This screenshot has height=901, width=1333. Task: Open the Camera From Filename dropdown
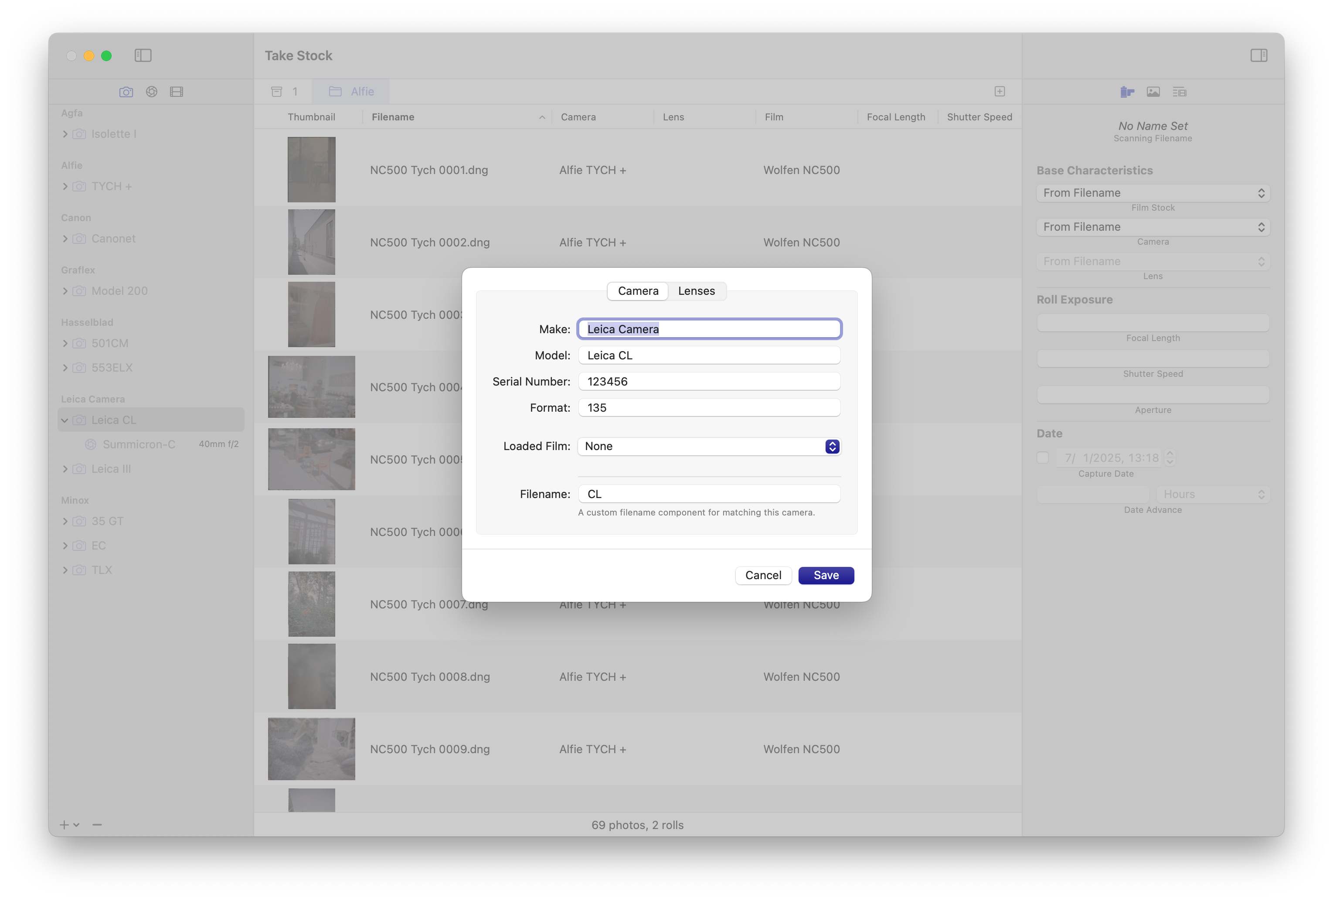[x=1153, y=227]
